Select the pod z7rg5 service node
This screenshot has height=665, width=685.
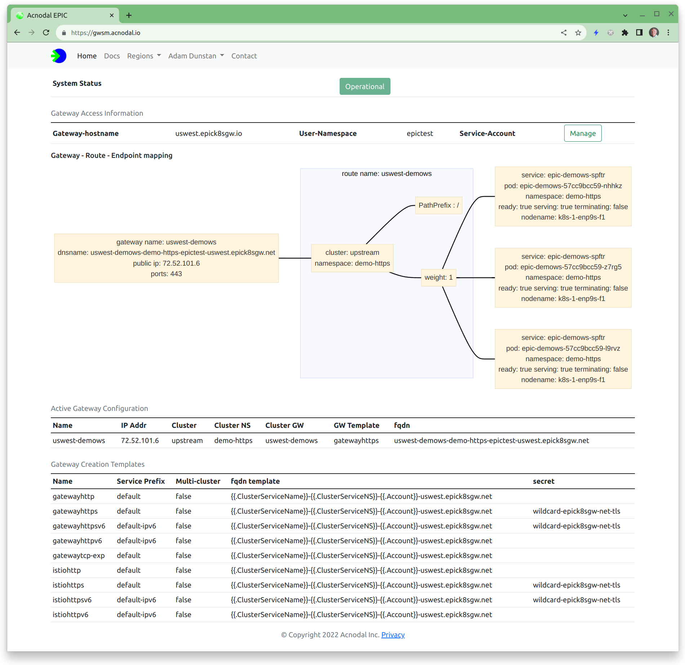563,278
